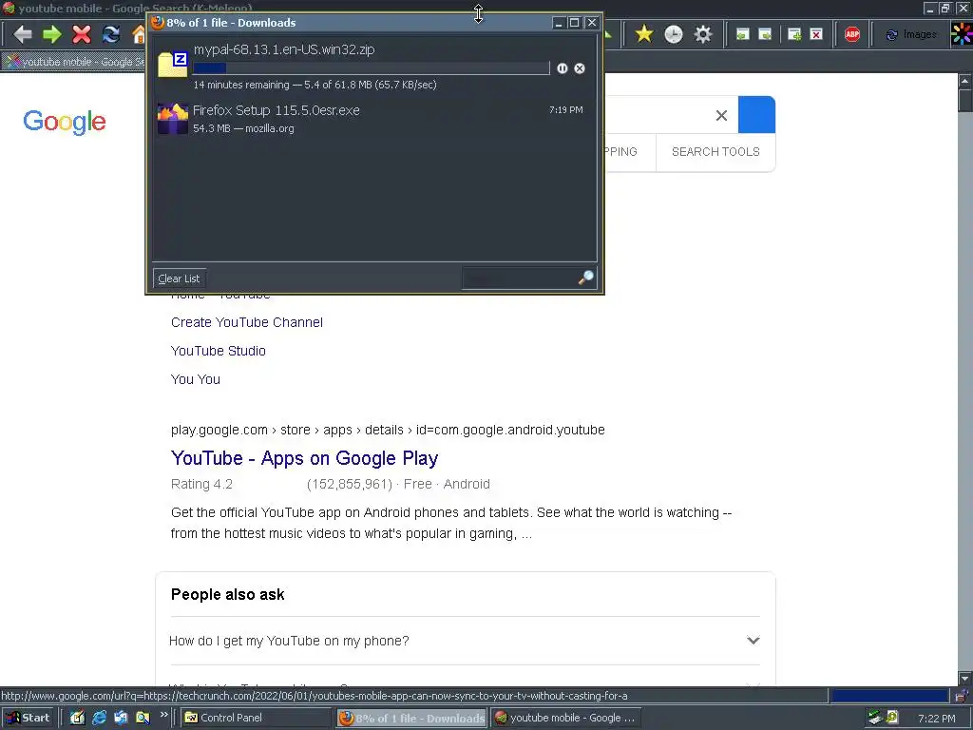This screenshot has height=730, width=973.
Task: Switch to Control Panel taskbar button
Action: point(257,719)
